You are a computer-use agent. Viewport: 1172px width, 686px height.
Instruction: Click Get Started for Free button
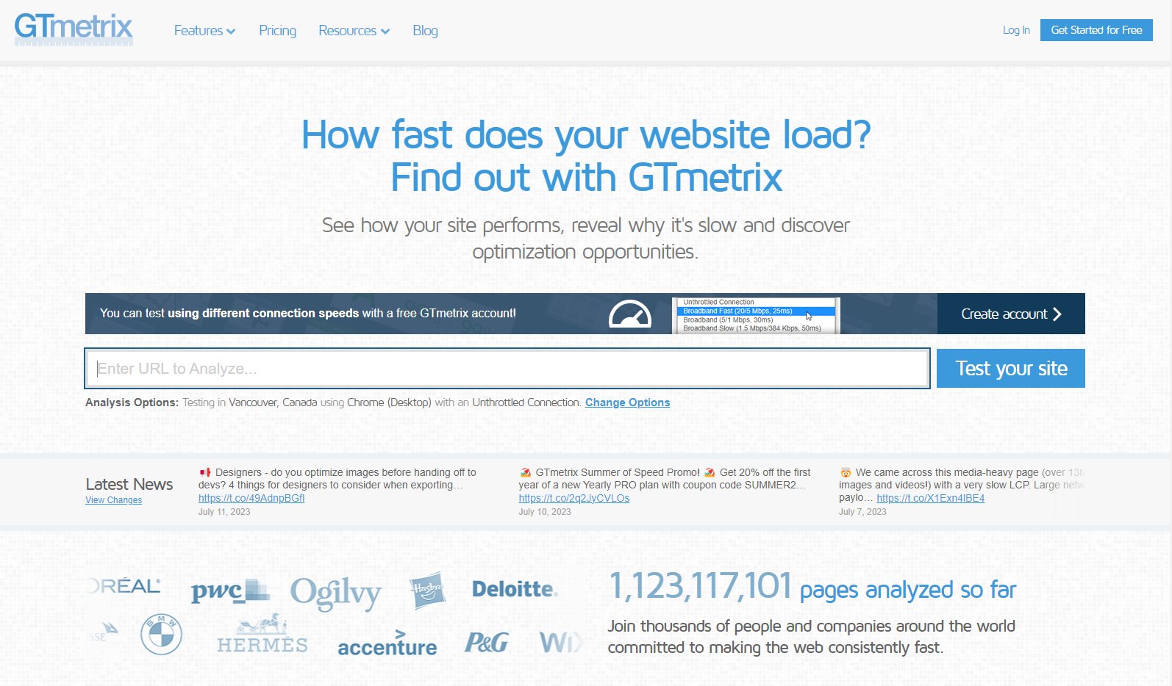tap(1096, 30)
